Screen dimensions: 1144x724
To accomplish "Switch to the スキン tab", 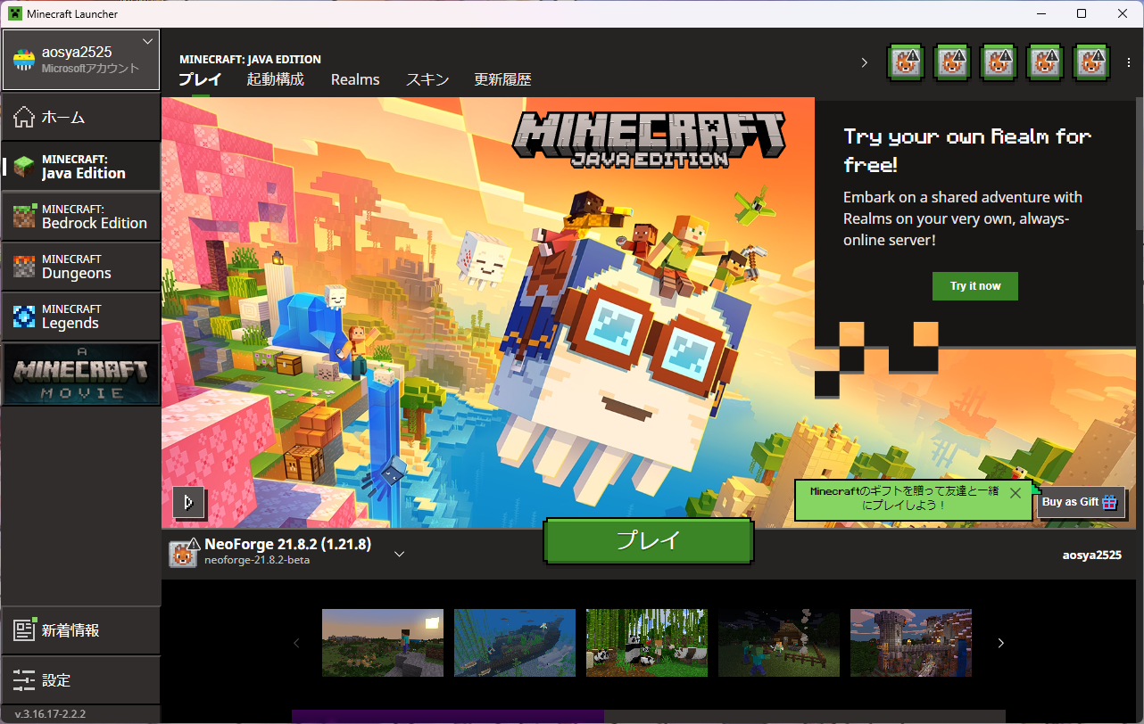I will 427,79.
